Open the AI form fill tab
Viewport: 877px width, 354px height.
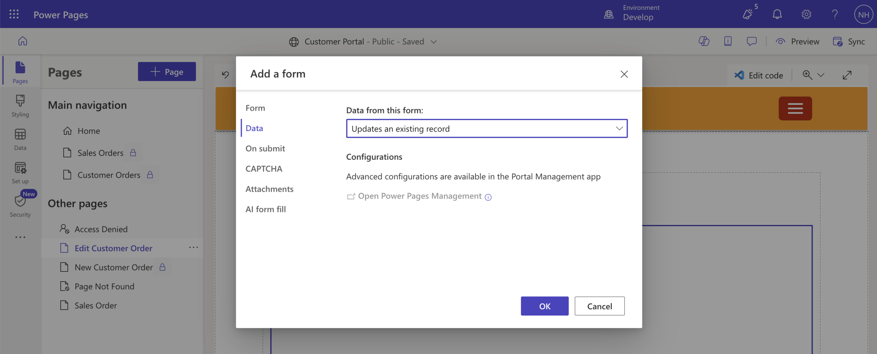coord(266,209)
